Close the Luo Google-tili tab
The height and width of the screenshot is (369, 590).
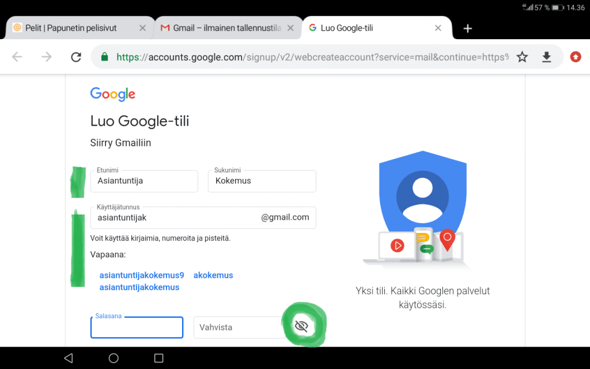(x=438, y=28)
